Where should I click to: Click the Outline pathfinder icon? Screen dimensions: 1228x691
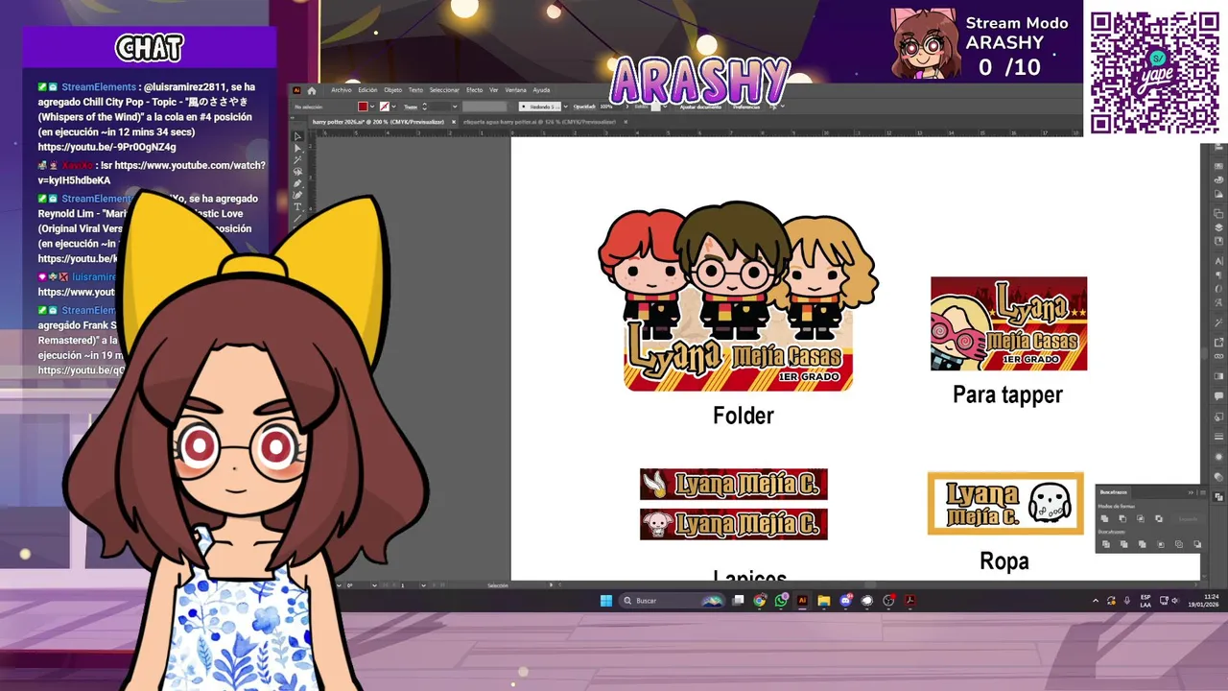[x=1179, y=544]
